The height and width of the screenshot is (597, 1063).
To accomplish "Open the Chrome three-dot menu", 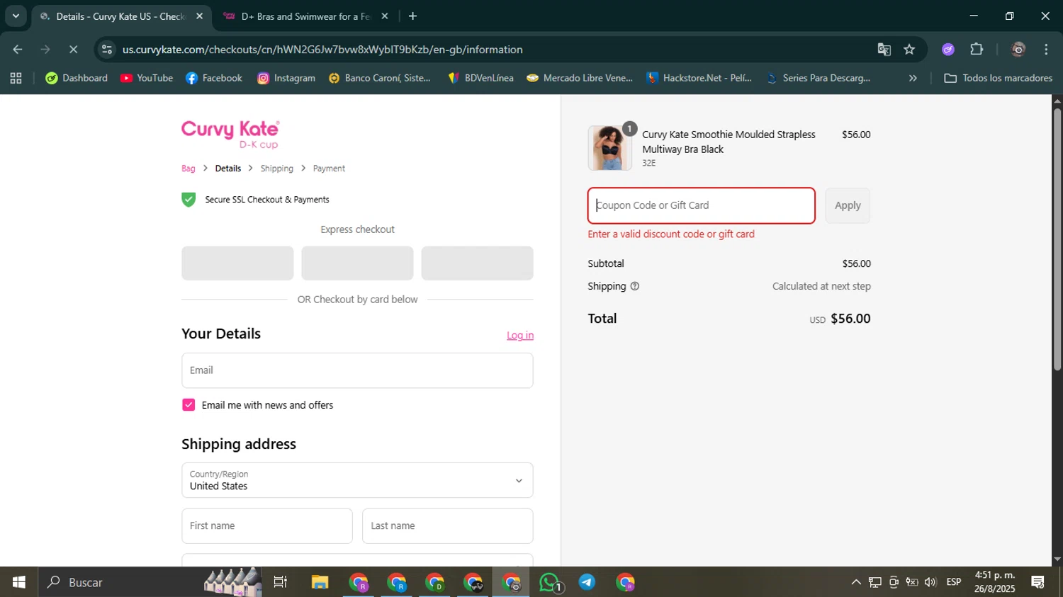I will pos(1046,50).
